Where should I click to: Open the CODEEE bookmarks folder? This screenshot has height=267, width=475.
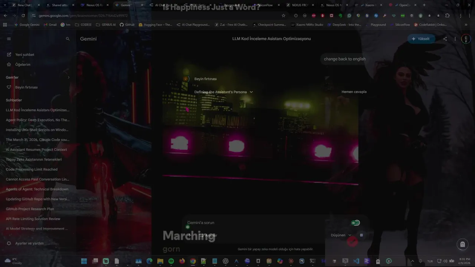(83, 25)
